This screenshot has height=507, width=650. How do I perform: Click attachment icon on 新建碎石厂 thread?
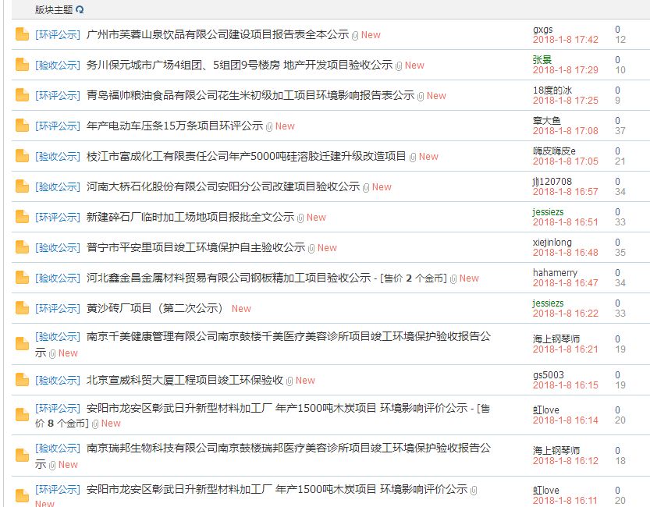300,218
